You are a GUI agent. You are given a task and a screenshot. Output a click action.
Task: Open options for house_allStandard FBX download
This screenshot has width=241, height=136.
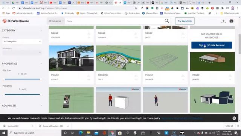point(68,126)
